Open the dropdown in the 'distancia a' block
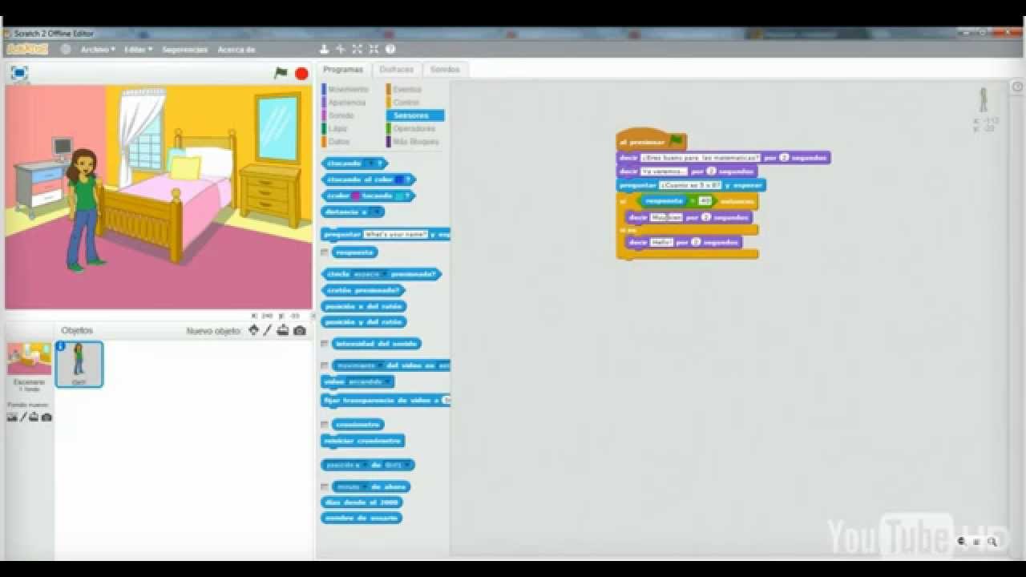 (x=375, y=212)
